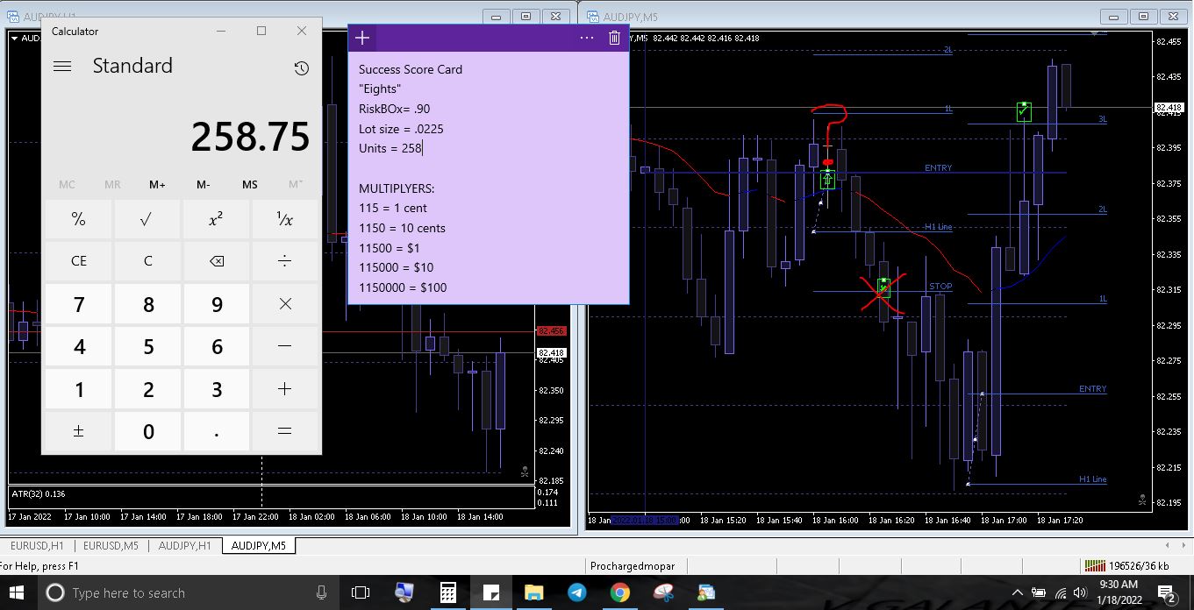Click the Cortana microphone icon

(321, 593)
